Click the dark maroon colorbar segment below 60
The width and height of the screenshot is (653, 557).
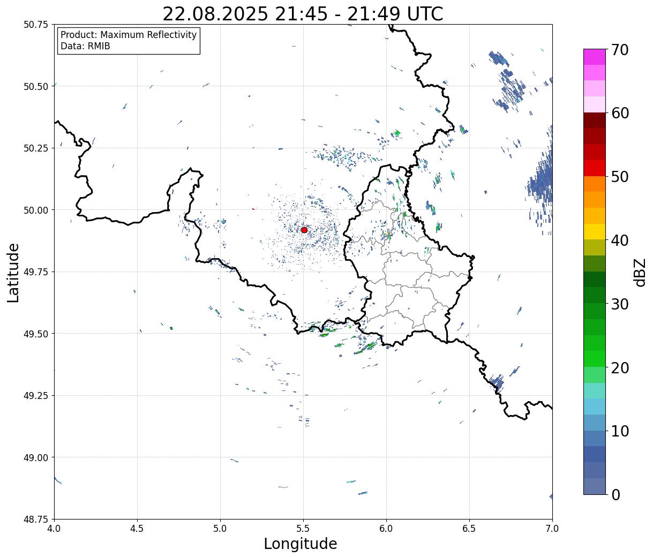pyautogui.click(x=595, y=121)
